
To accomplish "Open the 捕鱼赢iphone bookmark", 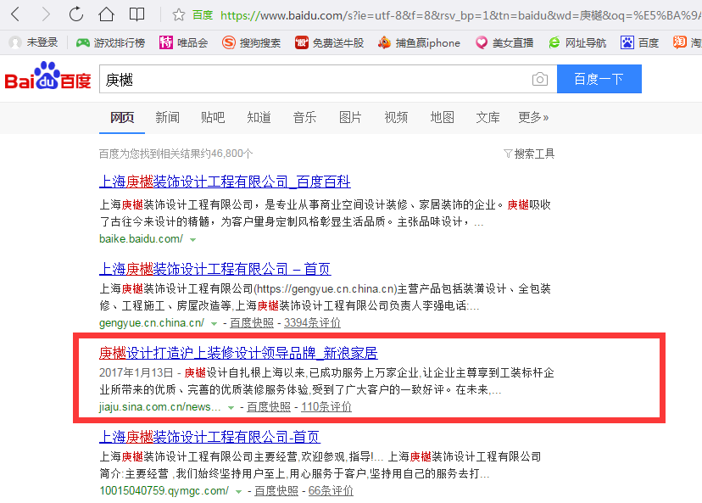I will click(419, 42).
